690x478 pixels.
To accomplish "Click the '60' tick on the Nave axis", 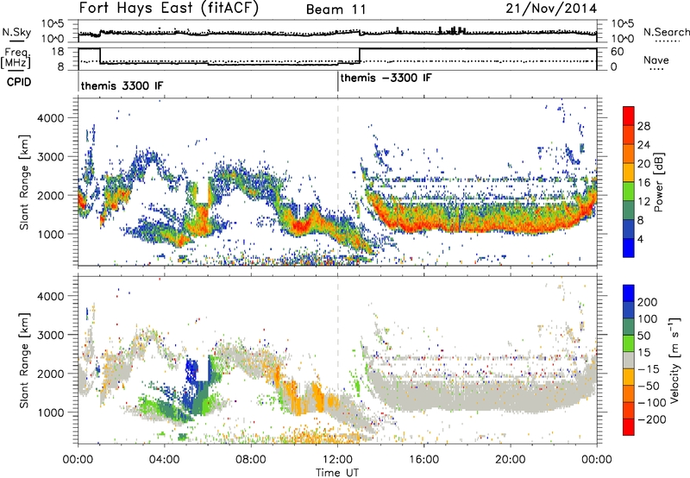I will pos(618,52).
